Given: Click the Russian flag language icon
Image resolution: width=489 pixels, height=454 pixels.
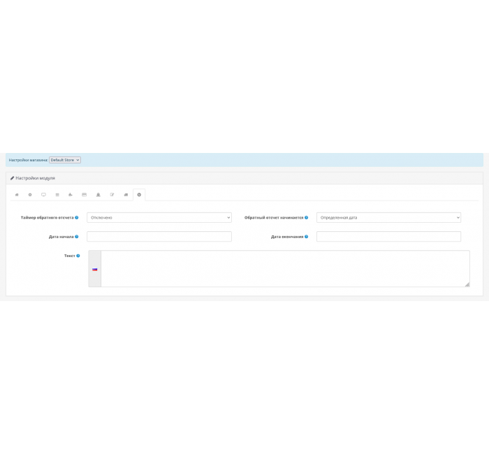Looking at the screenshot, I should 95,270.
